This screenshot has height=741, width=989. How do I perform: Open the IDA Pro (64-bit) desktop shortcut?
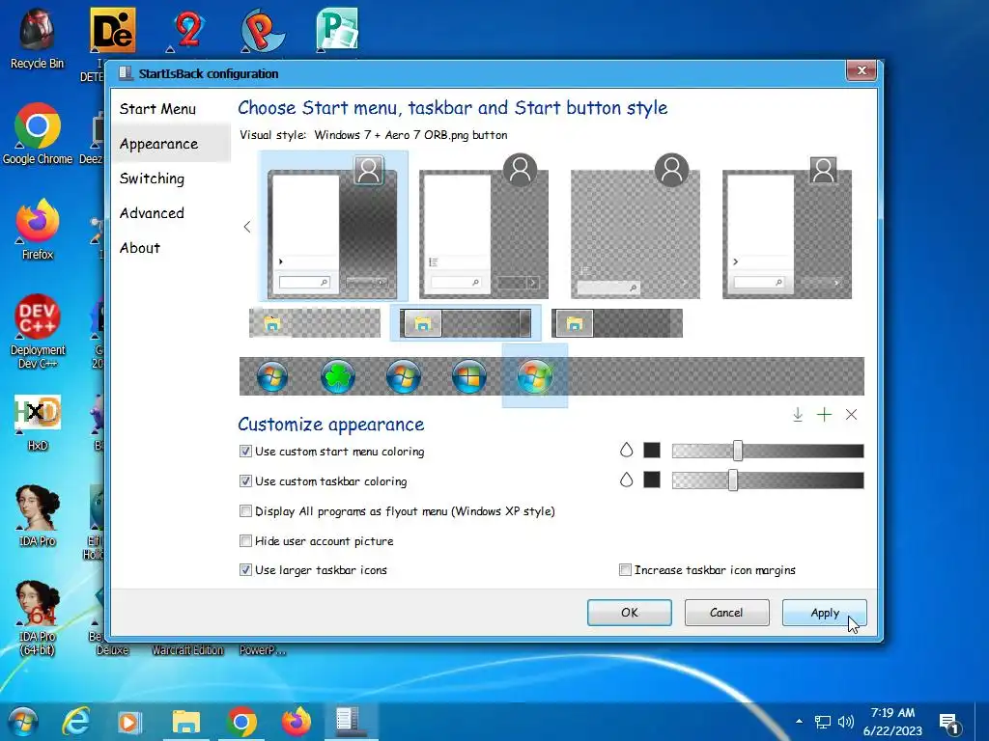click(x=38, y=618)
